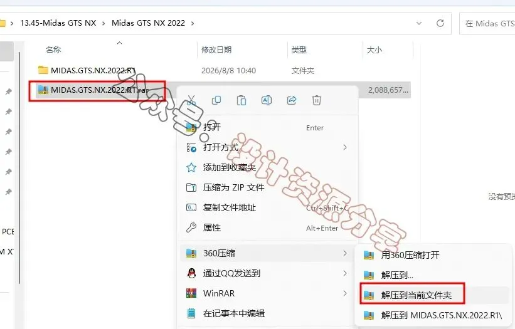Viewport: 515px width, 329px height.
Task: Click the Rename icon in context menu
Action: [267, 100]
